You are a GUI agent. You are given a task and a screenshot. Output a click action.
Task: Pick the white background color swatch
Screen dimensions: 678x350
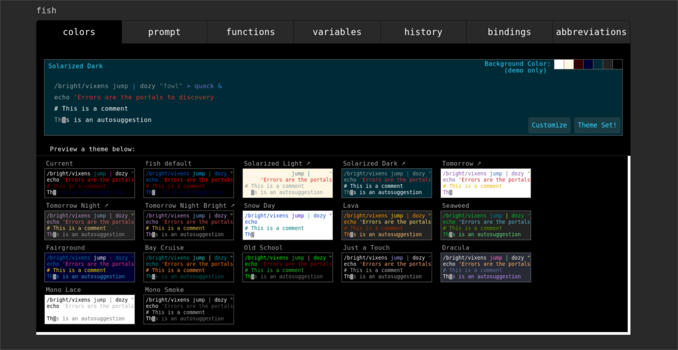point(559,64)
